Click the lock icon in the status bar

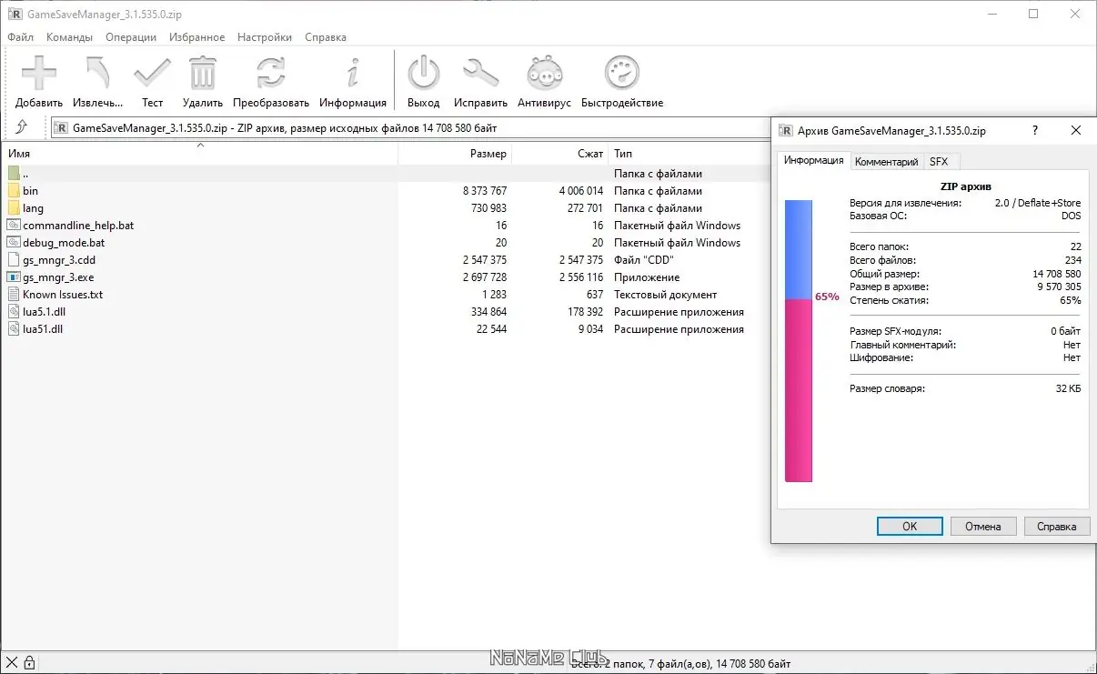click(30, 661)
